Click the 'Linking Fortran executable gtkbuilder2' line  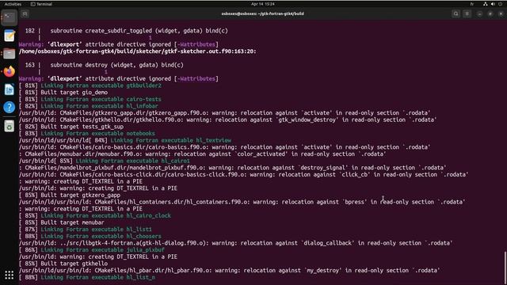[90, 85]
